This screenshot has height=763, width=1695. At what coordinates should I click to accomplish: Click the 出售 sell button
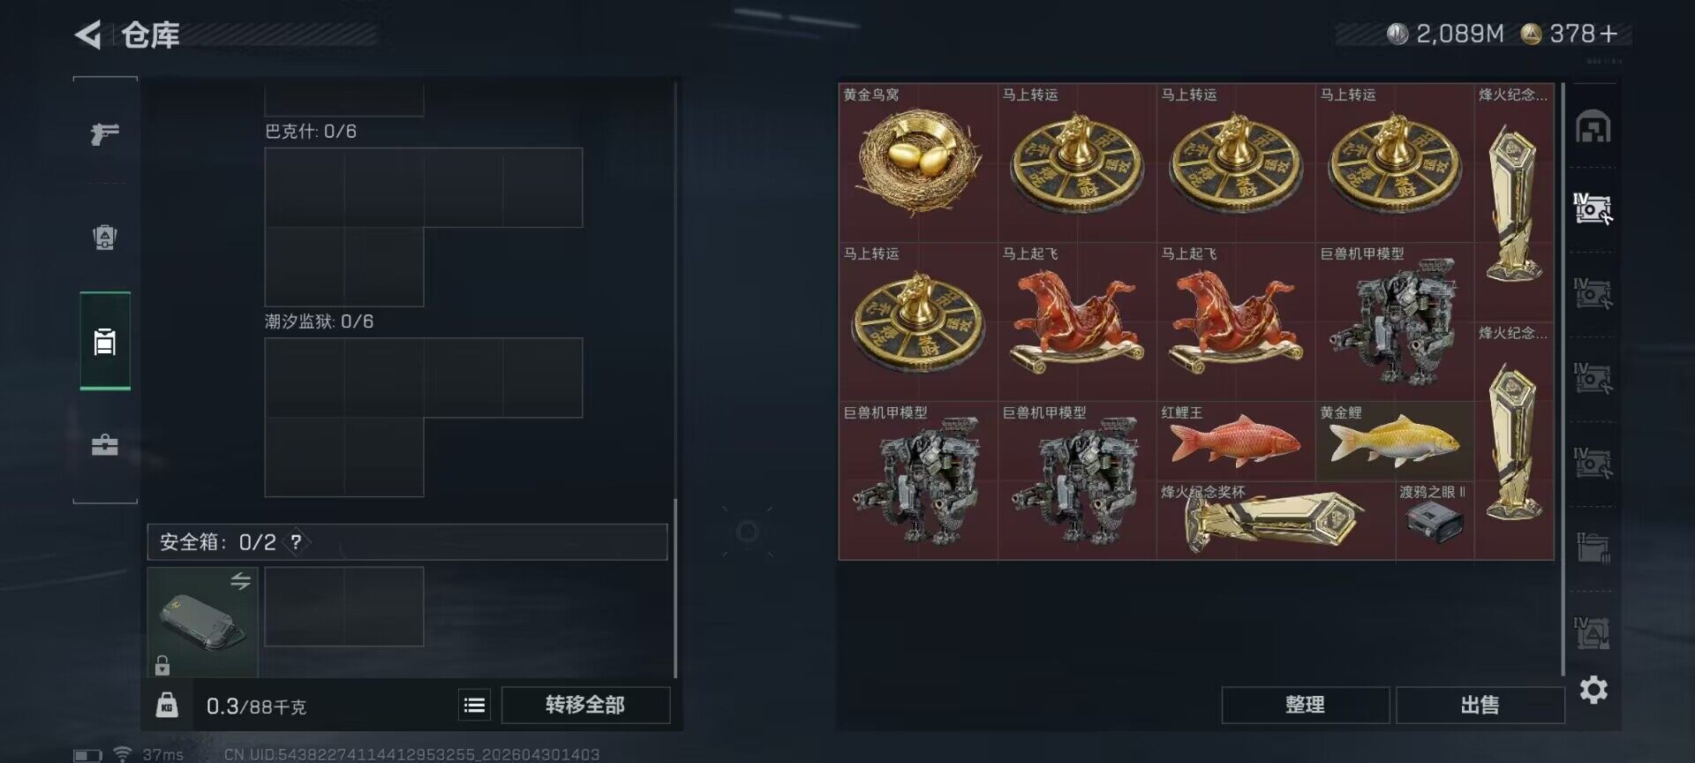(1480, 705)
